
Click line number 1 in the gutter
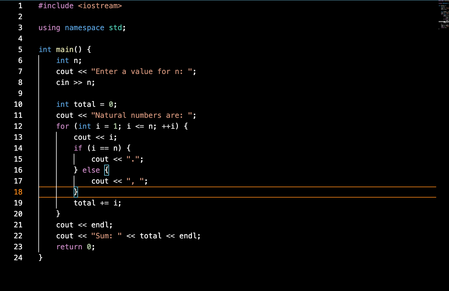(x=20, y=5)
